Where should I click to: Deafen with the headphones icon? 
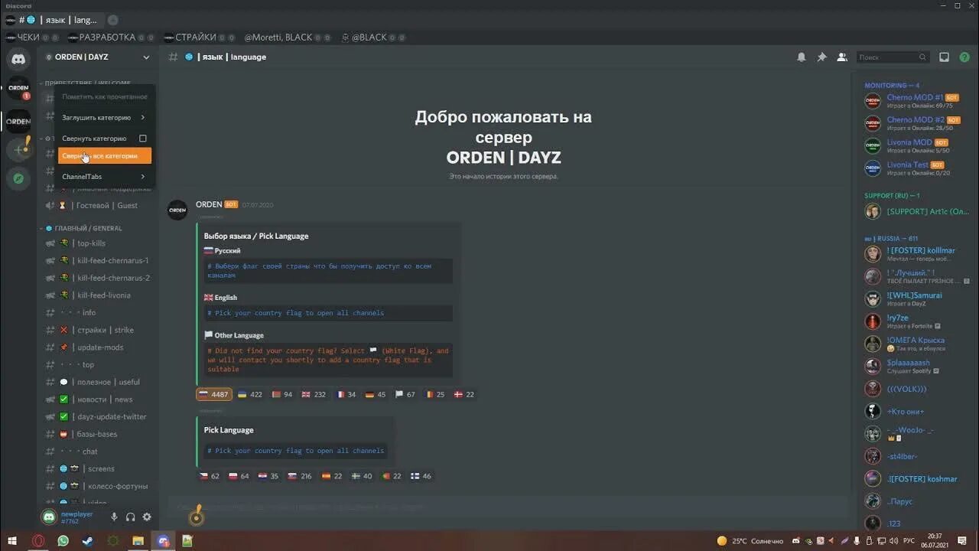[131, 517]
